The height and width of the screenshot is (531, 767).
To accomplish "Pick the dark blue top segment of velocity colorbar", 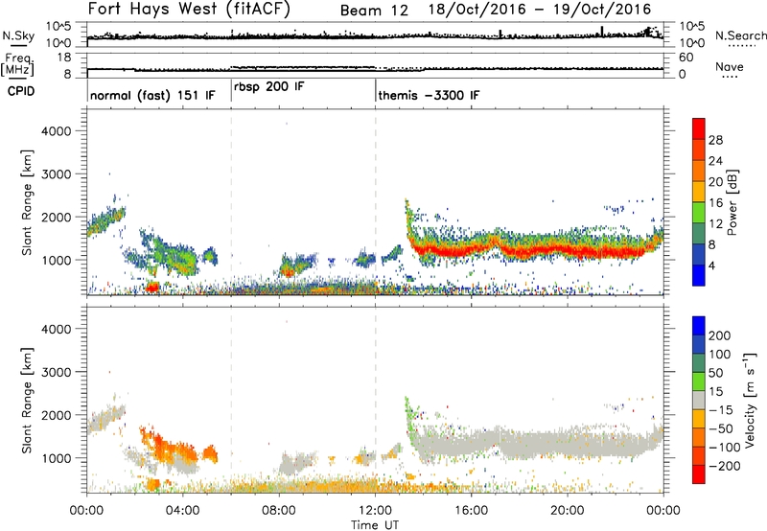I will [x=699, y=326].
